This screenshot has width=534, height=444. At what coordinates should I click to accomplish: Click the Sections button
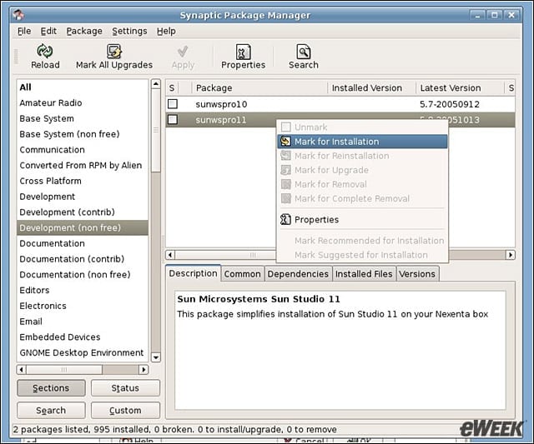pos(51,388)
